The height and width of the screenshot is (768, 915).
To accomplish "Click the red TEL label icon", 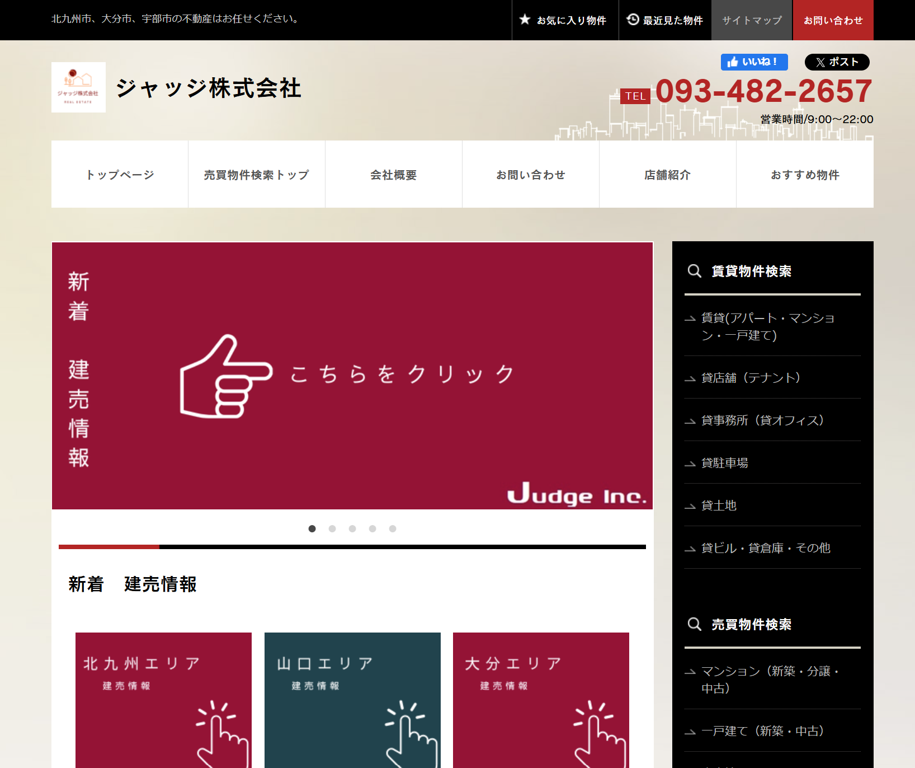I will click(x=635, y=96).
